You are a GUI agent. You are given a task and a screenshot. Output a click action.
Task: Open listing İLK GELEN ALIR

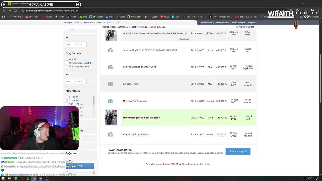(x=130, y=84)
